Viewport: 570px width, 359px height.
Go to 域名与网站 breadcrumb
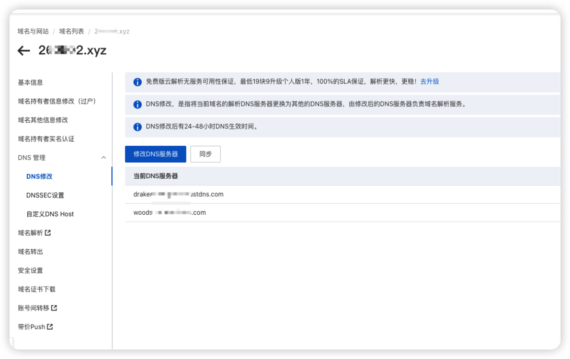pos(33,31)
